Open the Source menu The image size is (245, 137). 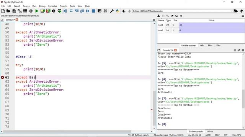click(x=26, y=6)
